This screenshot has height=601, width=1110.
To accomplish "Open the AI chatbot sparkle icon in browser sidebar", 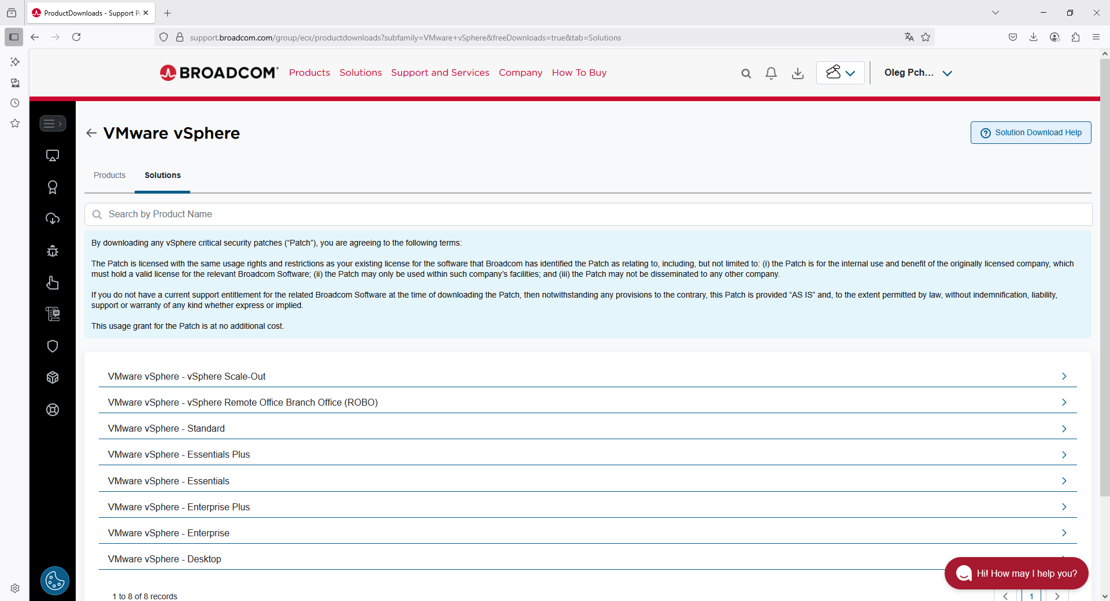I will coord(15,62).
